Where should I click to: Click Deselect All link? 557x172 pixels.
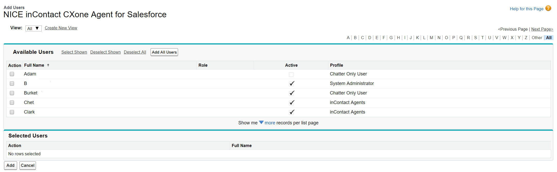point(135,52)
